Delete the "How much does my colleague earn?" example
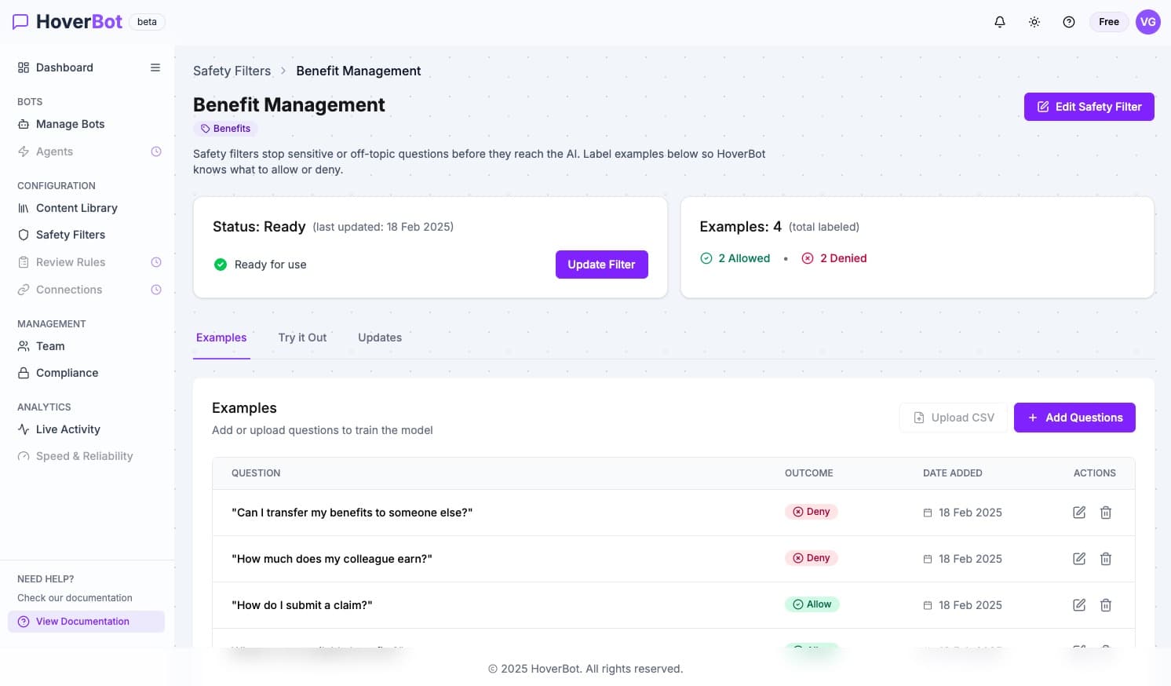 click(x=1105, y=558)
